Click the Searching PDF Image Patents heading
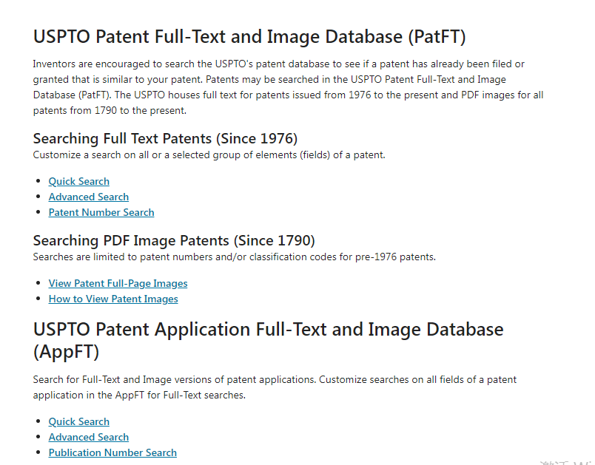The image size is (595, 465). 174,240
